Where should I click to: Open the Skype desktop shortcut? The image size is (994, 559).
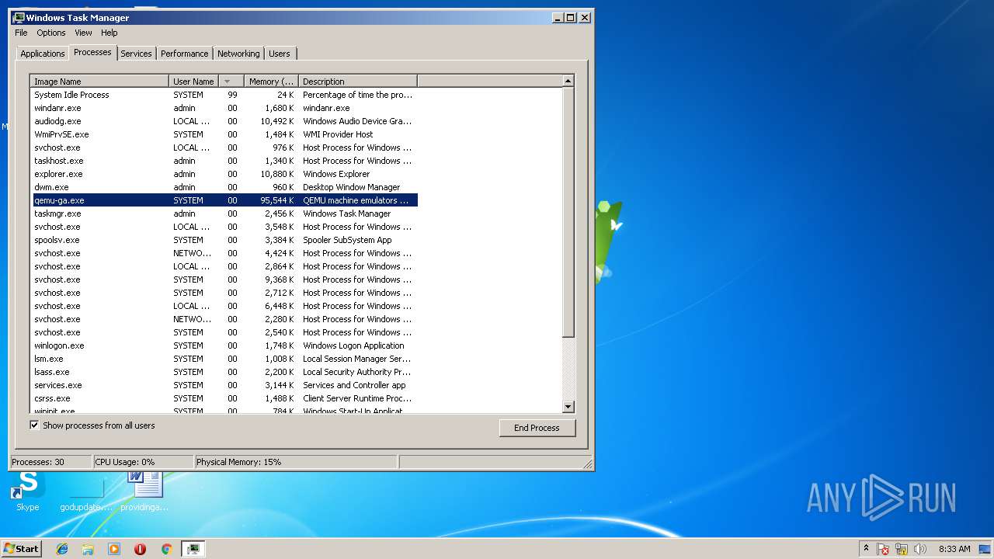point(27,491)
